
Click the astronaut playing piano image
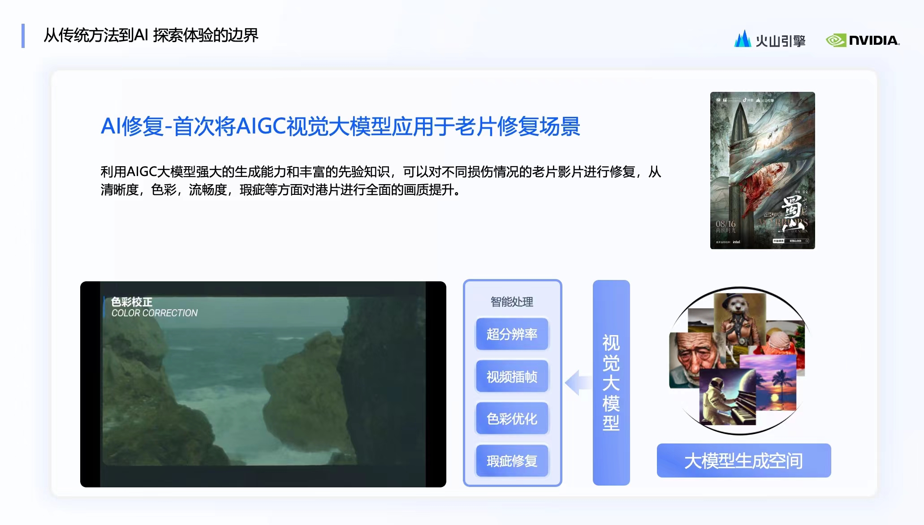click(x=725, y=399)
